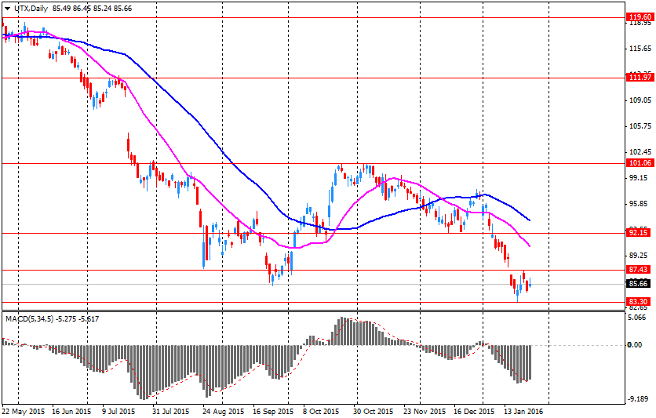Click the black current price label 85.66

[639, 284]
